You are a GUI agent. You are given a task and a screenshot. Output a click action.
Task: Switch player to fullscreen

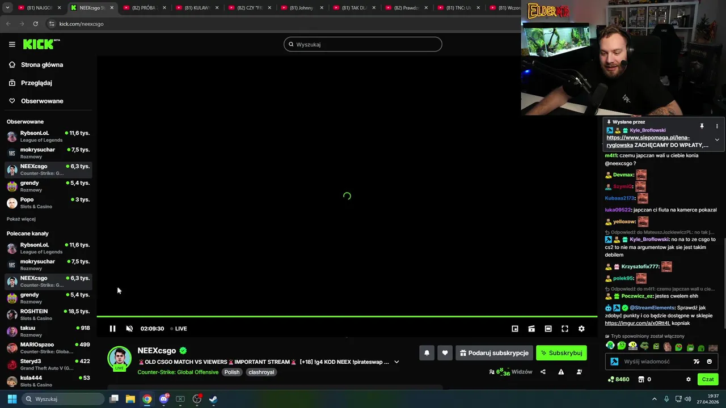(x=565, y=329)
